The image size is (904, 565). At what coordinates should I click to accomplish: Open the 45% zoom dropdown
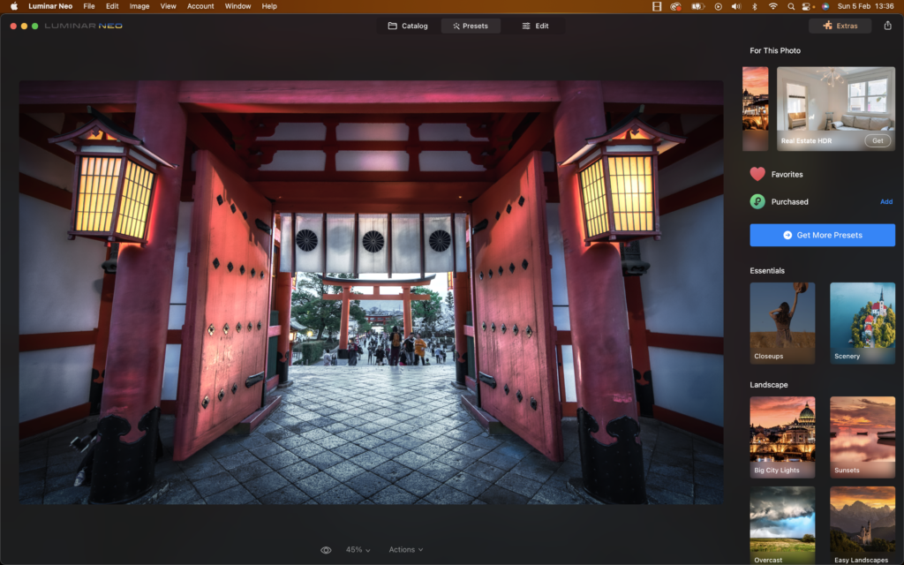[358, 550]
